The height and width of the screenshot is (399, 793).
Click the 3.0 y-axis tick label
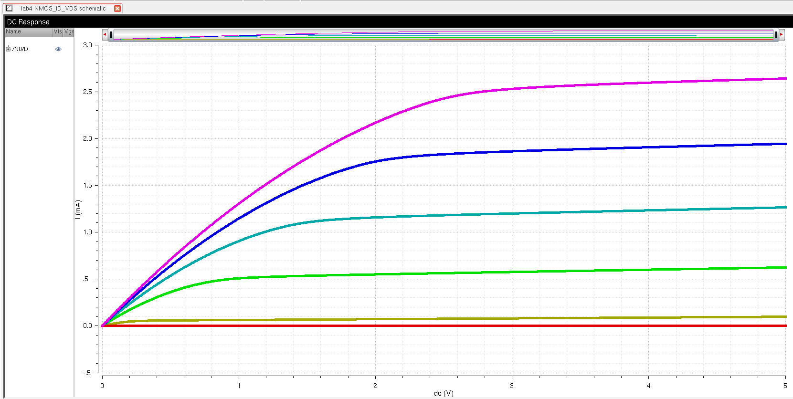[87, 45]
